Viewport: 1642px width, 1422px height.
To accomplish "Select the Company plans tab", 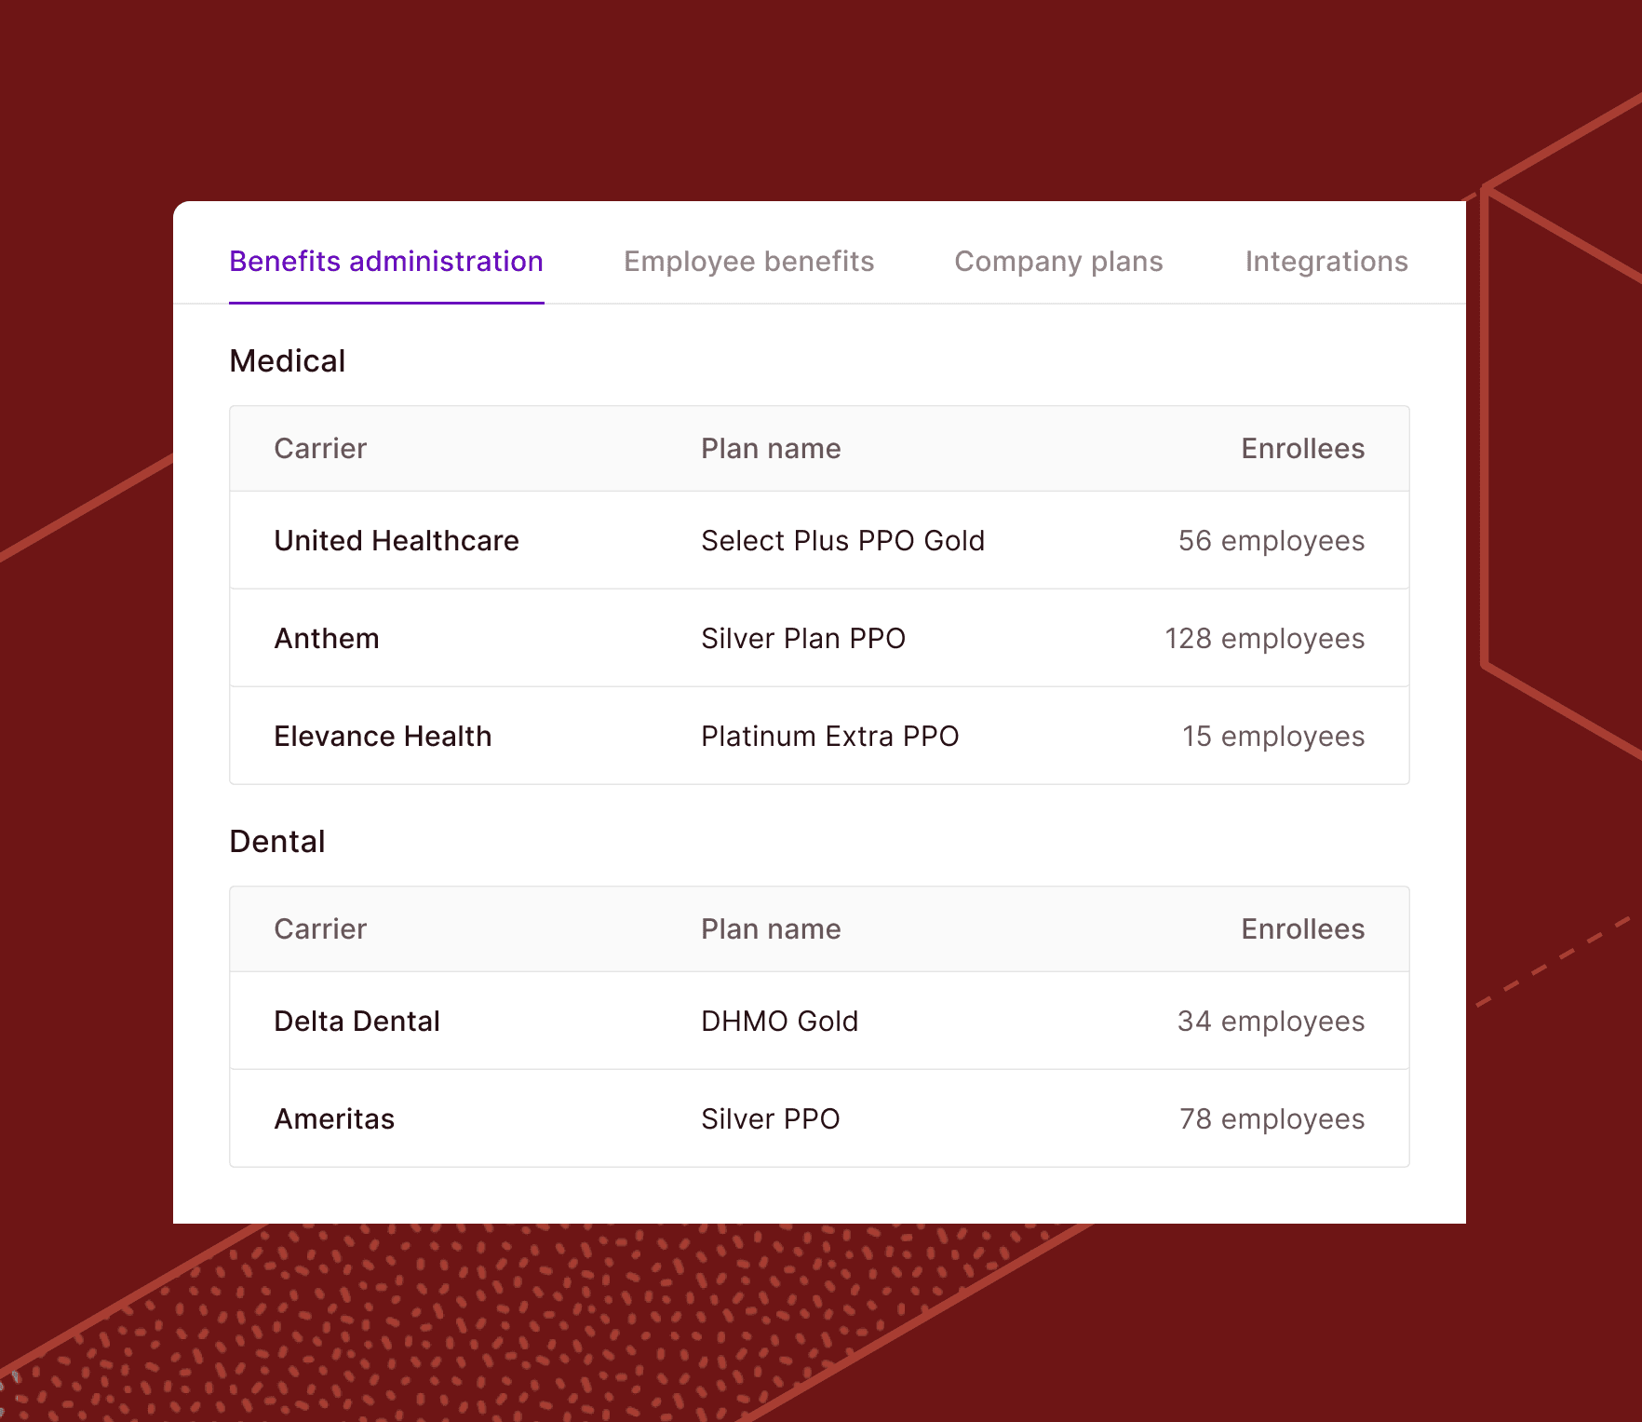I will coord(1058,262).
